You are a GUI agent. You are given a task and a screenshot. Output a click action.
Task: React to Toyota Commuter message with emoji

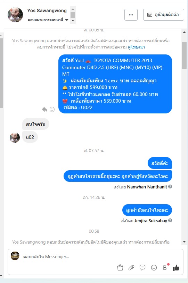coord(52,109)
